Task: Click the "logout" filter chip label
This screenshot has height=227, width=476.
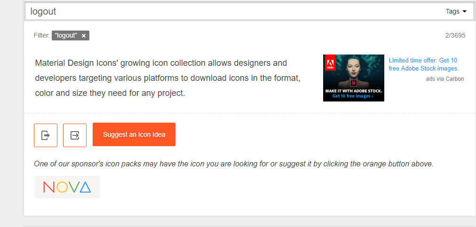Action: (66, 36)
